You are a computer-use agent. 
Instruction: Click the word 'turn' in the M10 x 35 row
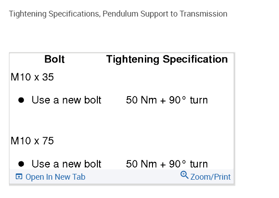pos(199,100)
